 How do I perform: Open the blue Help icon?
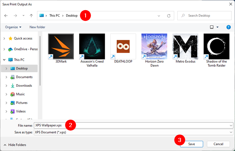pyautogui.click(x=228, y=27)
